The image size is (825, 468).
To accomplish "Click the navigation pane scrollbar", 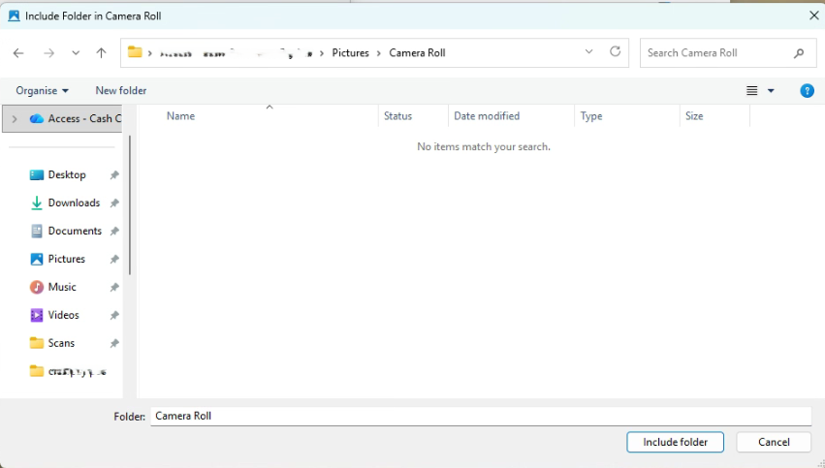I will tap(130, 205).
